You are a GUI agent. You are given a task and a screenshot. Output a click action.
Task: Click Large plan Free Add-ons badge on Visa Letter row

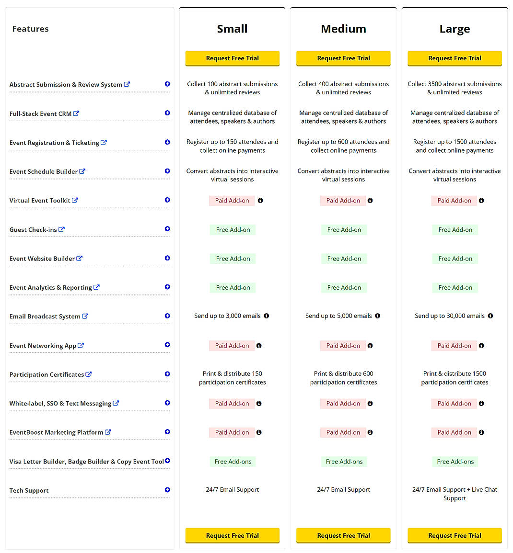(455, 461)
